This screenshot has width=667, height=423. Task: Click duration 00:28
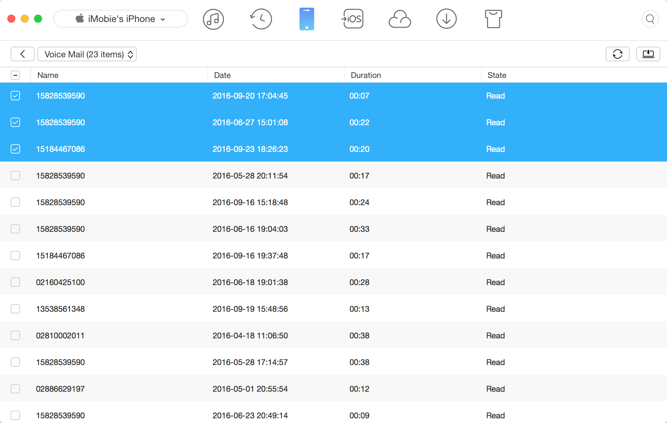tap(359, 282)
